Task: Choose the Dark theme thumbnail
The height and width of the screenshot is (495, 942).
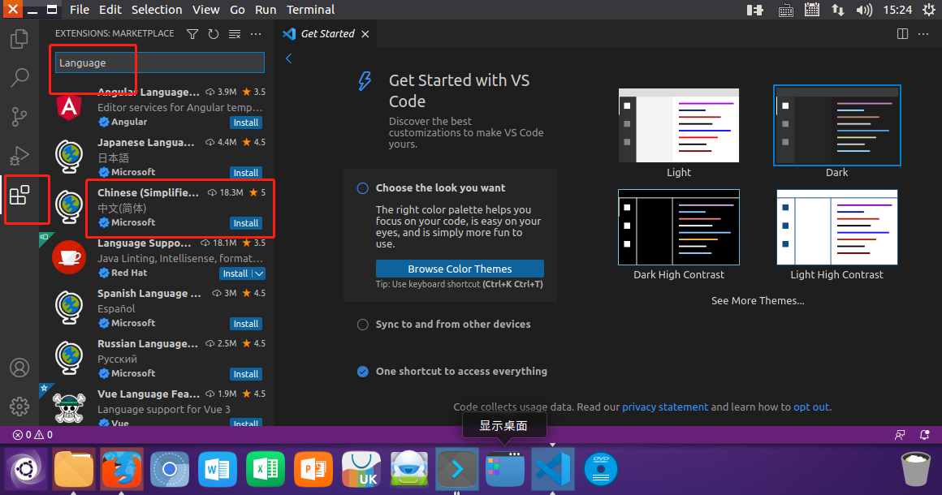Action: click(x=837, y=126)
